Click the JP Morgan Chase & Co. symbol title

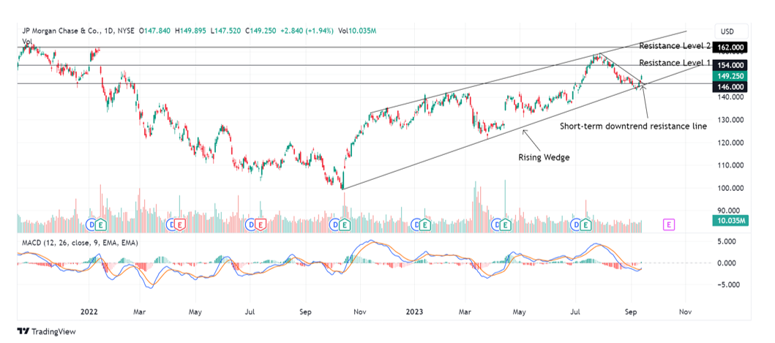[x=61, y=31]
